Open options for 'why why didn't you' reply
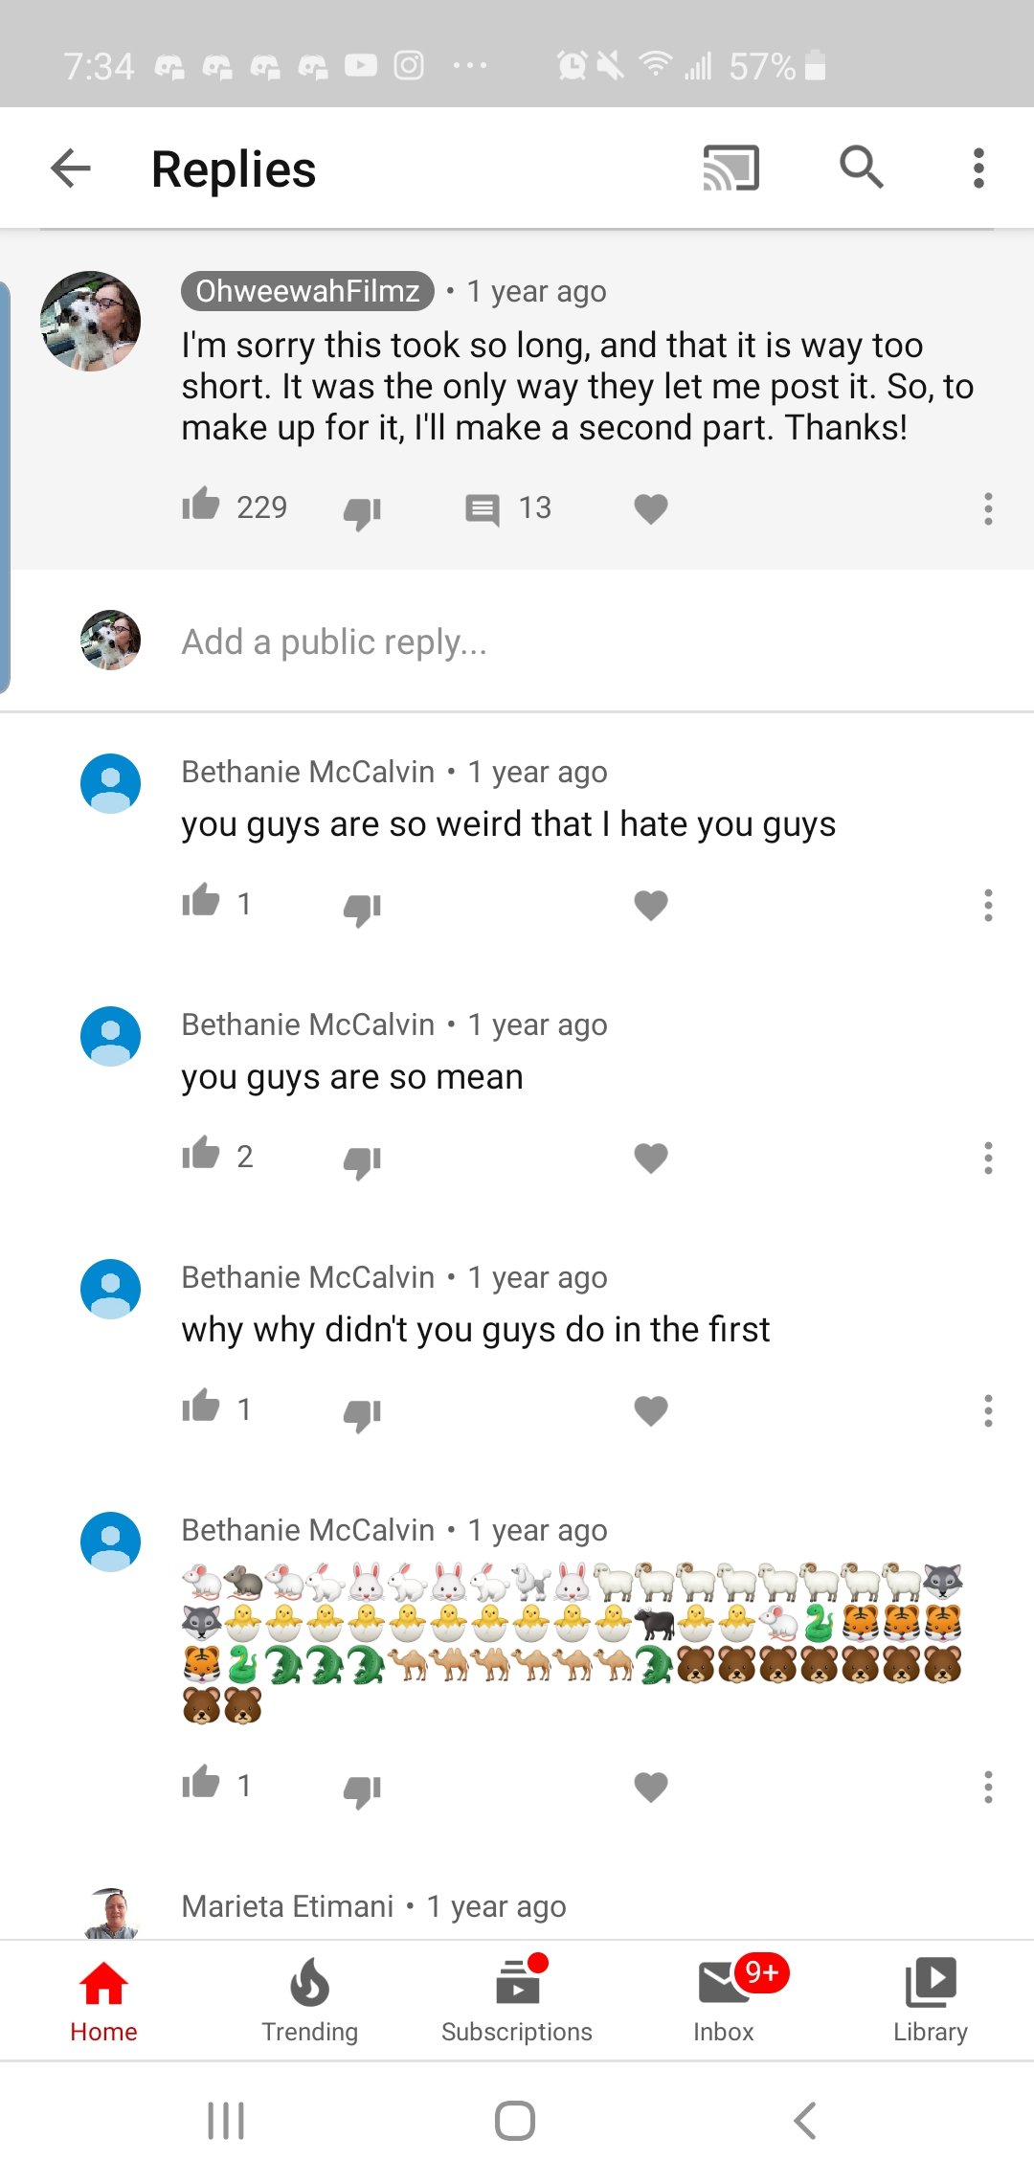The image size is (1034, 2183). [x=988, y=1410]
